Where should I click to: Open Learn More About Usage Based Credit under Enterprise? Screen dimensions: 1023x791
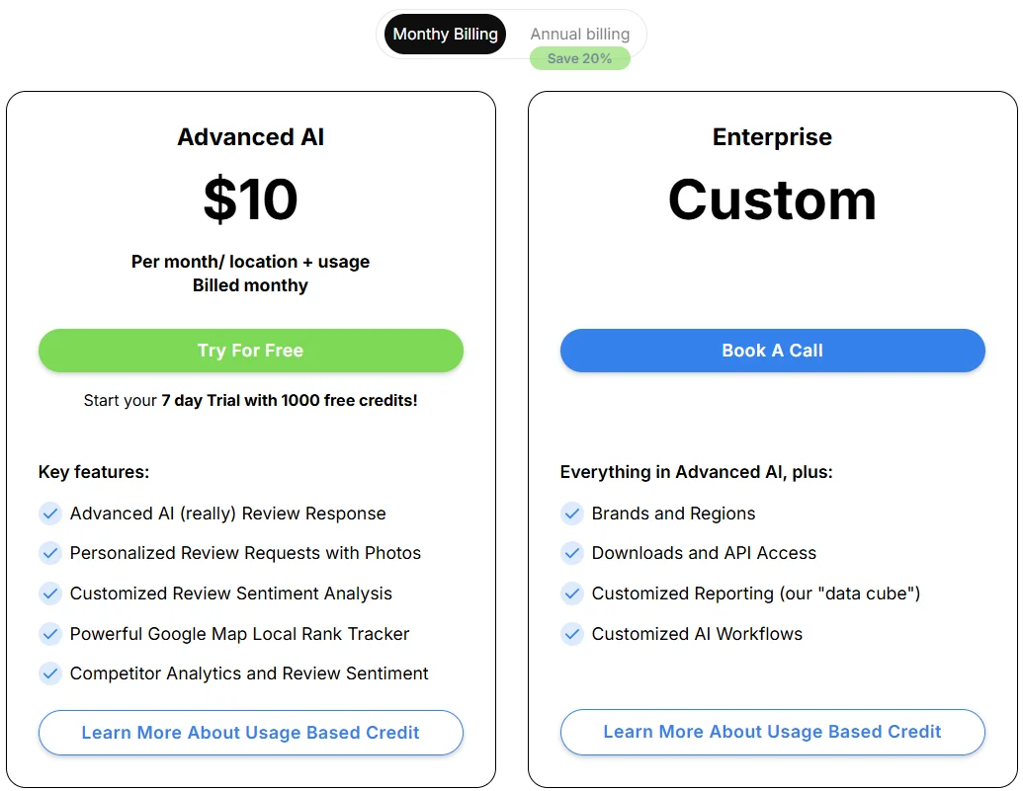point(772,732)
